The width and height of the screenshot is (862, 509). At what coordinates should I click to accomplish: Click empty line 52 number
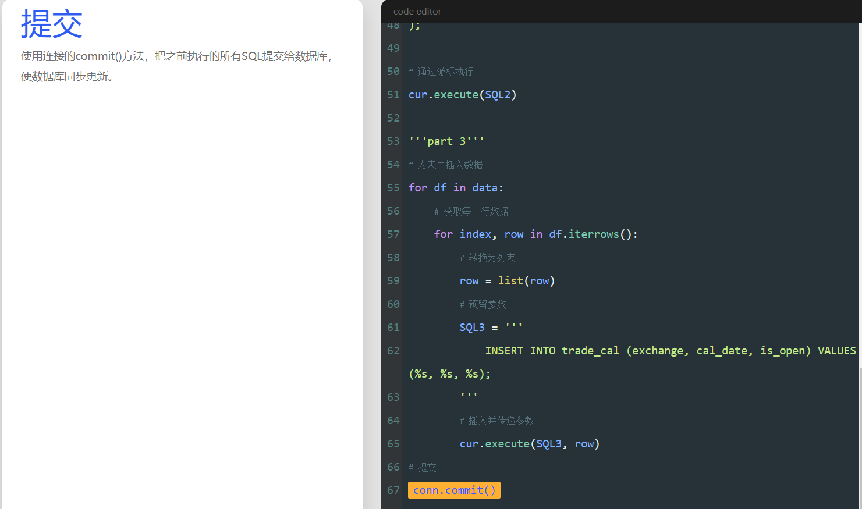click(x=393, y=118)
